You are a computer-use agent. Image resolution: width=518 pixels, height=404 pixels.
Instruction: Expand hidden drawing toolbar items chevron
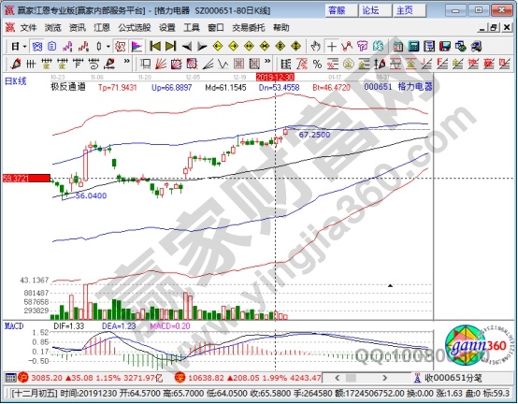(126, 61)
